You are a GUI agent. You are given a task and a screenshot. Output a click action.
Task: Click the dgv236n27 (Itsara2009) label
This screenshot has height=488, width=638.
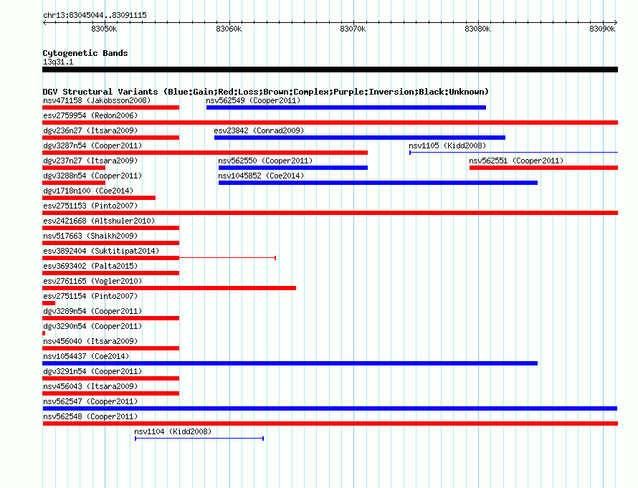(x=90, y=130)
